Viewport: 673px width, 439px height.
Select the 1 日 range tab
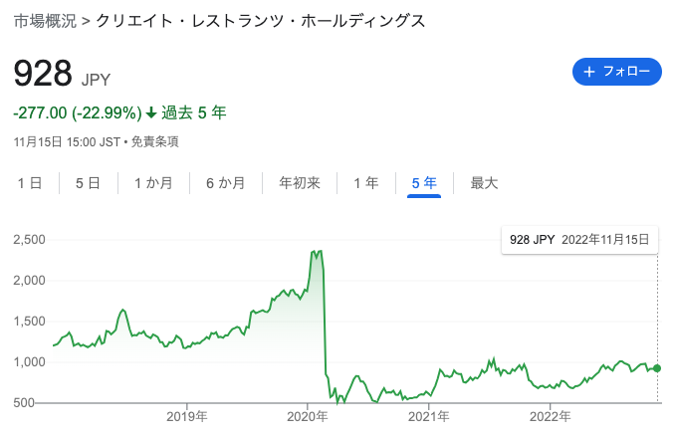[x=30, y=183]
